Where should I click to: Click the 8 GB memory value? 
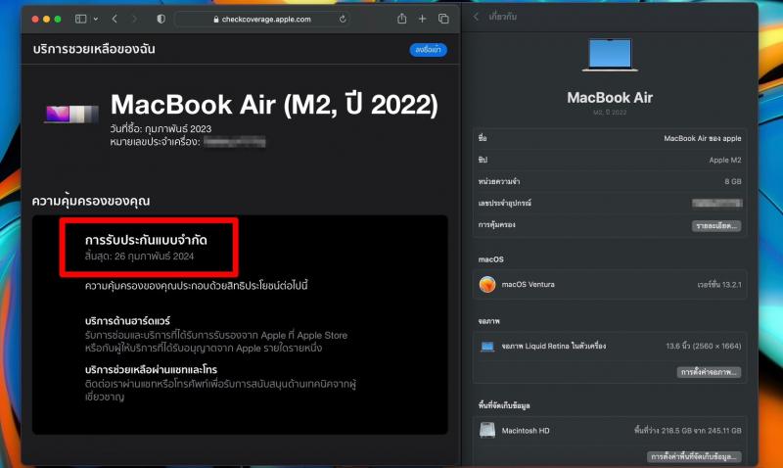tap(732, 181)
